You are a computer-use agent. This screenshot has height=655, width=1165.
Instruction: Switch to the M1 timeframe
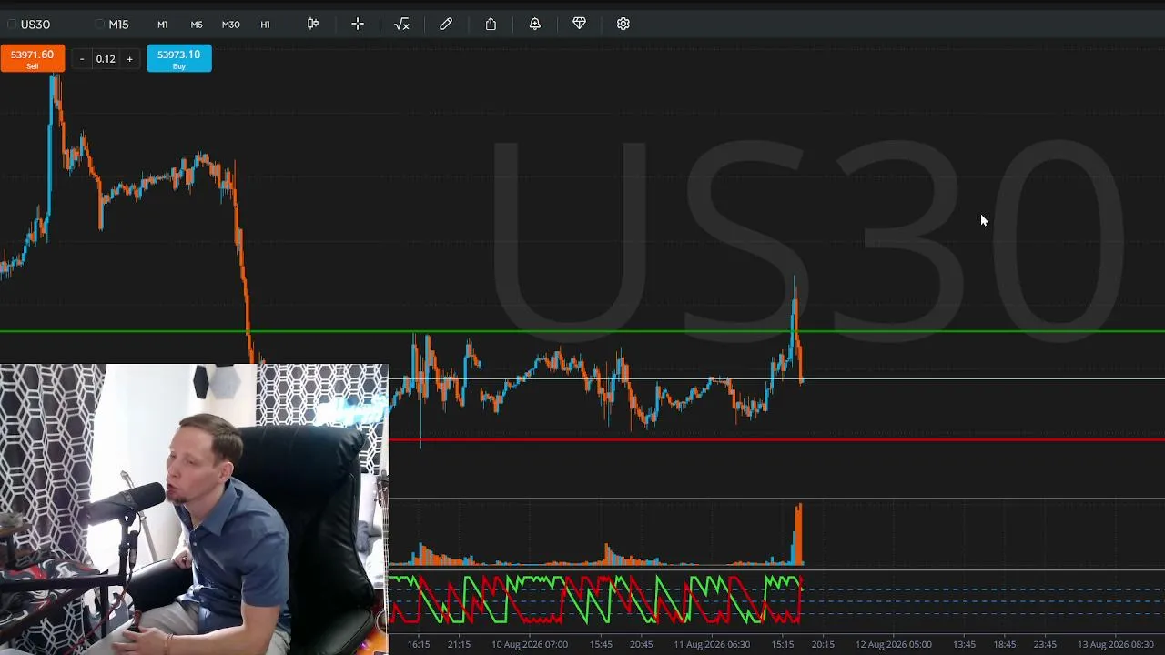(162, 25)
